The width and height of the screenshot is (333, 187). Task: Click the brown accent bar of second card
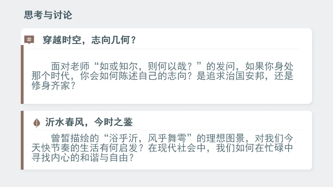(x=22, y=140)
